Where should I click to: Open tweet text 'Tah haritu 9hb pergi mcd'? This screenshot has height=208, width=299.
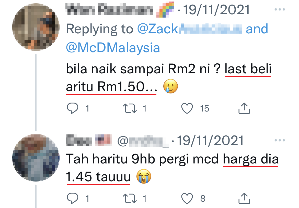tap(142, 159)
